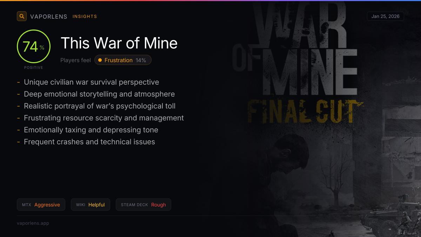The height and width of the screenshot is (237, 421).
Task: Click the MTX Aggressive badge
Action: pos(41,205)
